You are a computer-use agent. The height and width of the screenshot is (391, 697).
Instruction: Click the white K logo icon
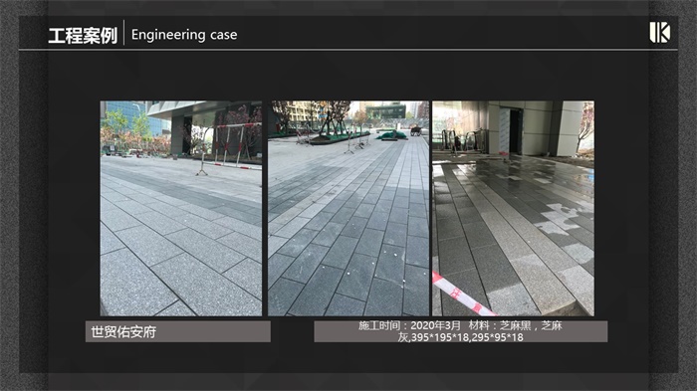(659, 33)
